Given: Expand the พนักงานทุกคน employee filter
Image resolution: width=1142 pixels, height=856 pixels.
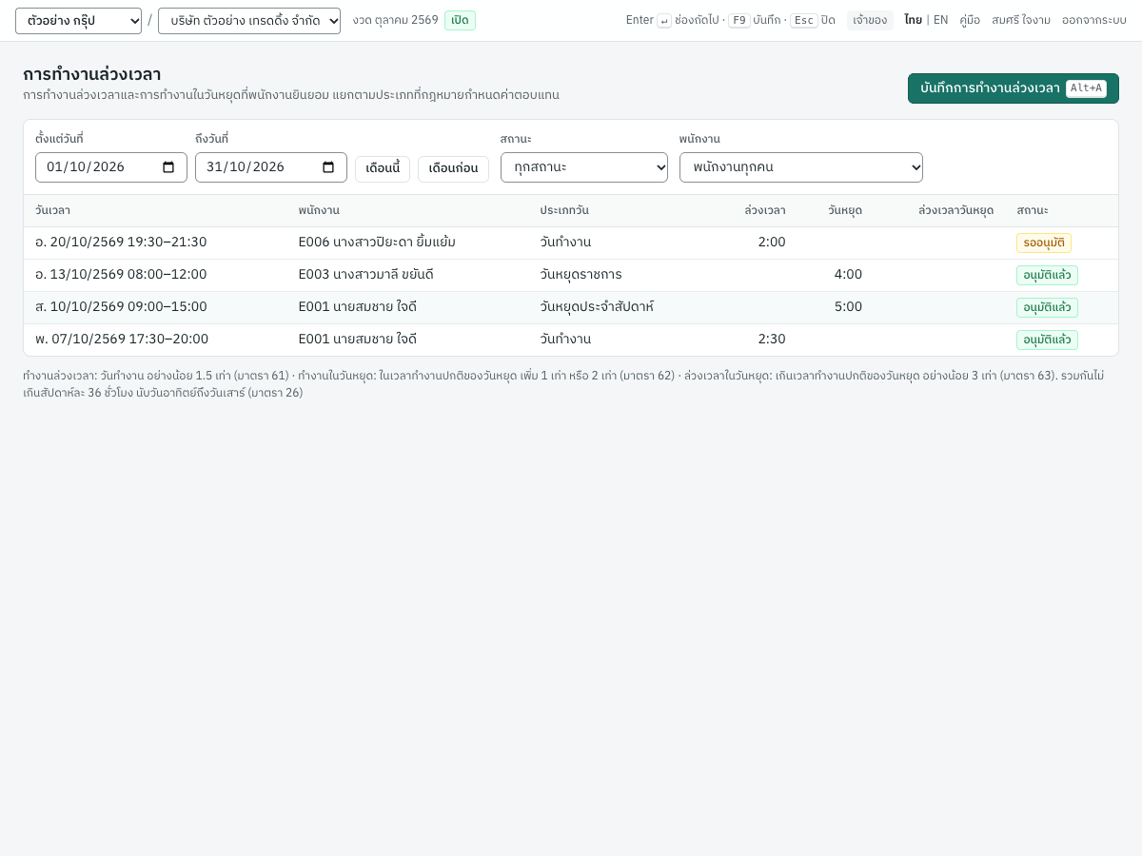Looking at the screenshot, I should (801, 167).
